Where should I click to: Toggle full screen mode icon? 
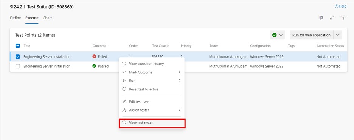tap(332, 18)
